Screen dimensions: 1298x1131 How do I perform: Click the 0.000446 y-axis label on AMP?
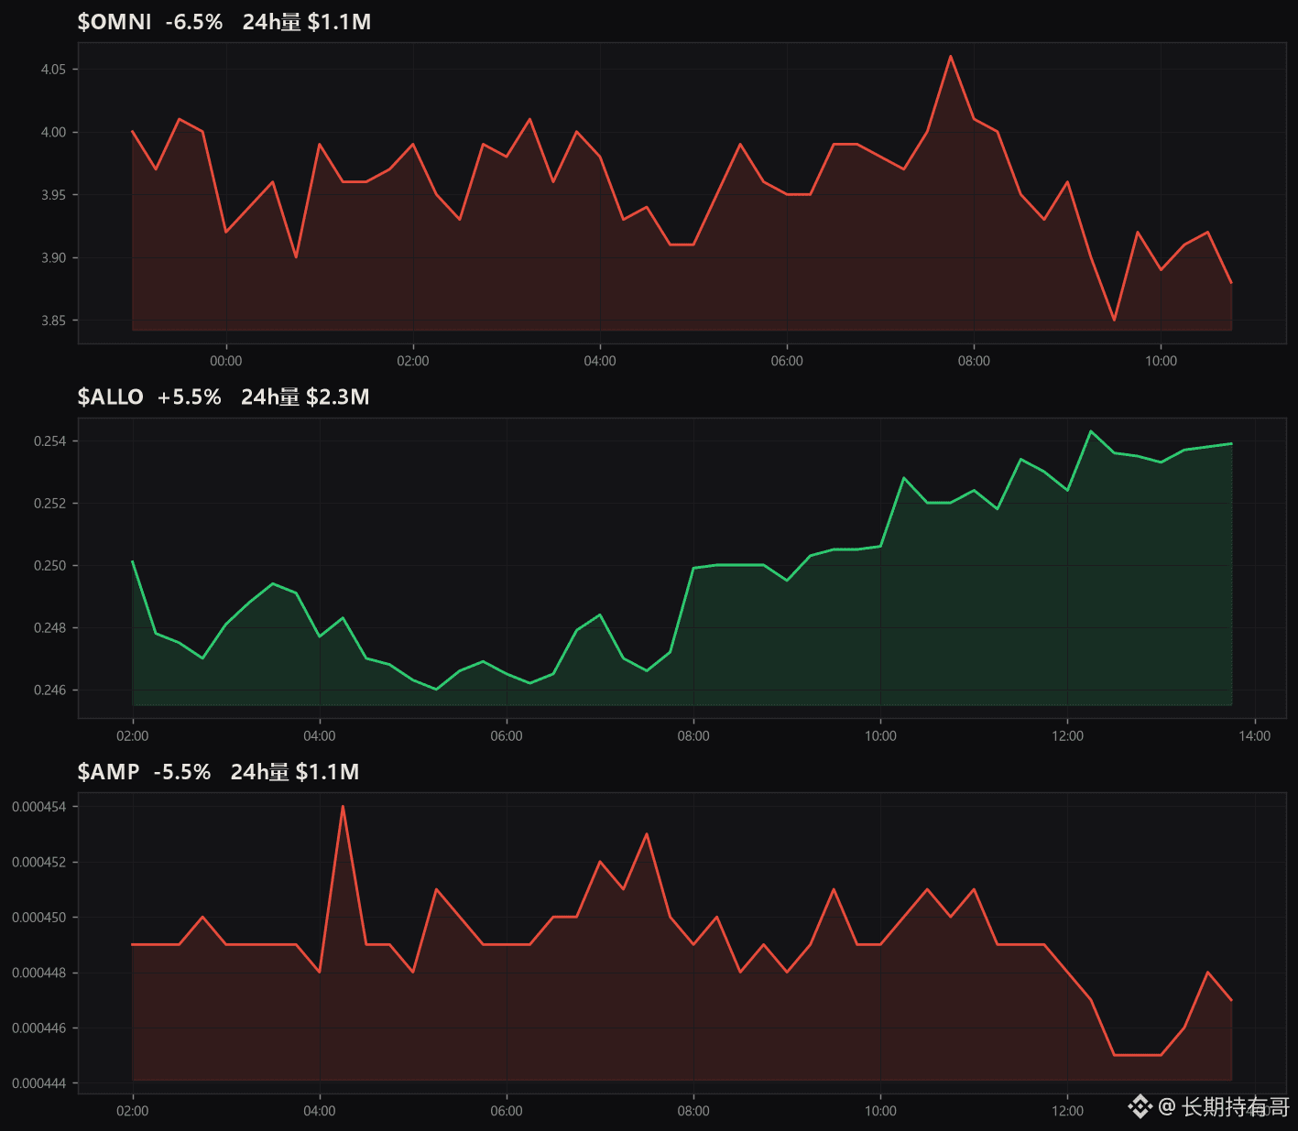pos(39,1028)
